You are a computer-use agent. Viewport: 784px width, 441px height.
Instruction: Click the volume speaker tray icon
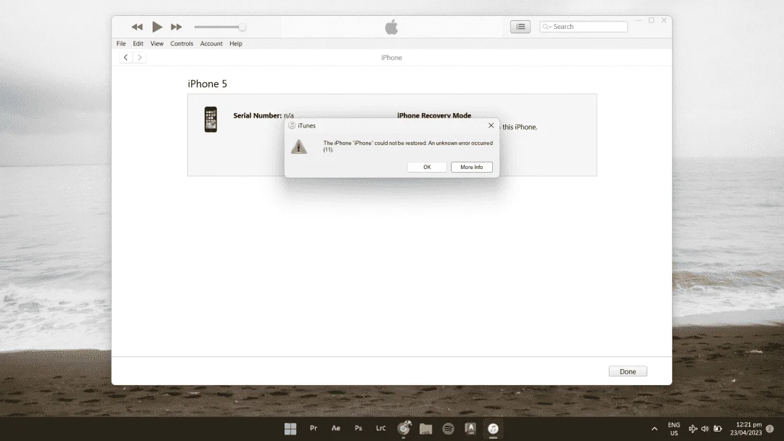705,429
